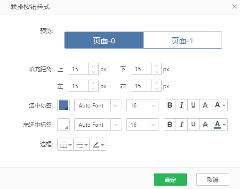Click the top (上) padding input field

pos(78,69)
